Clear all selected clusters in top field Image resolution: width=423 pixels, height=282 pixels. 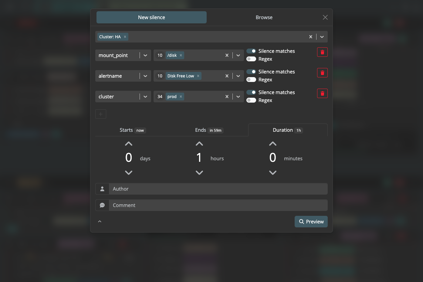tap(311, 37)
